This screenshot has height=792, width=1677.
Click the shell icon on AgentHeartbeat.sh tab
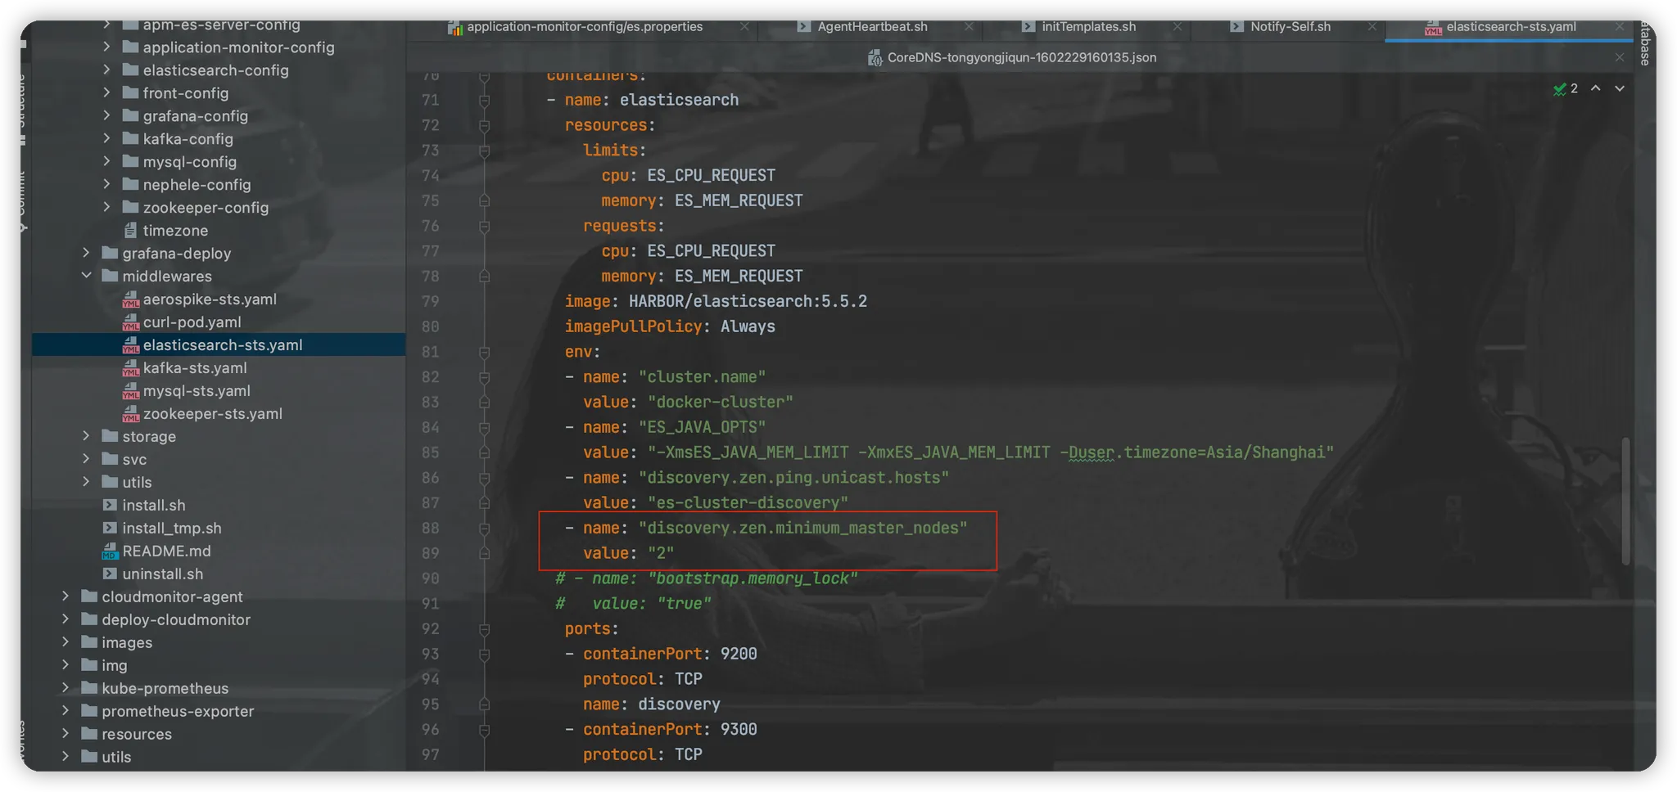pos(804,27)
